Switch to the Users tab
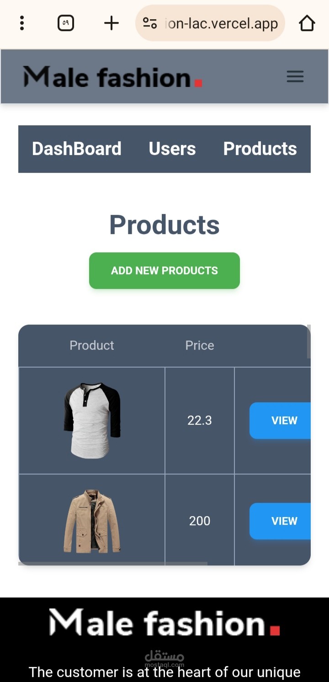 (172, 149)
